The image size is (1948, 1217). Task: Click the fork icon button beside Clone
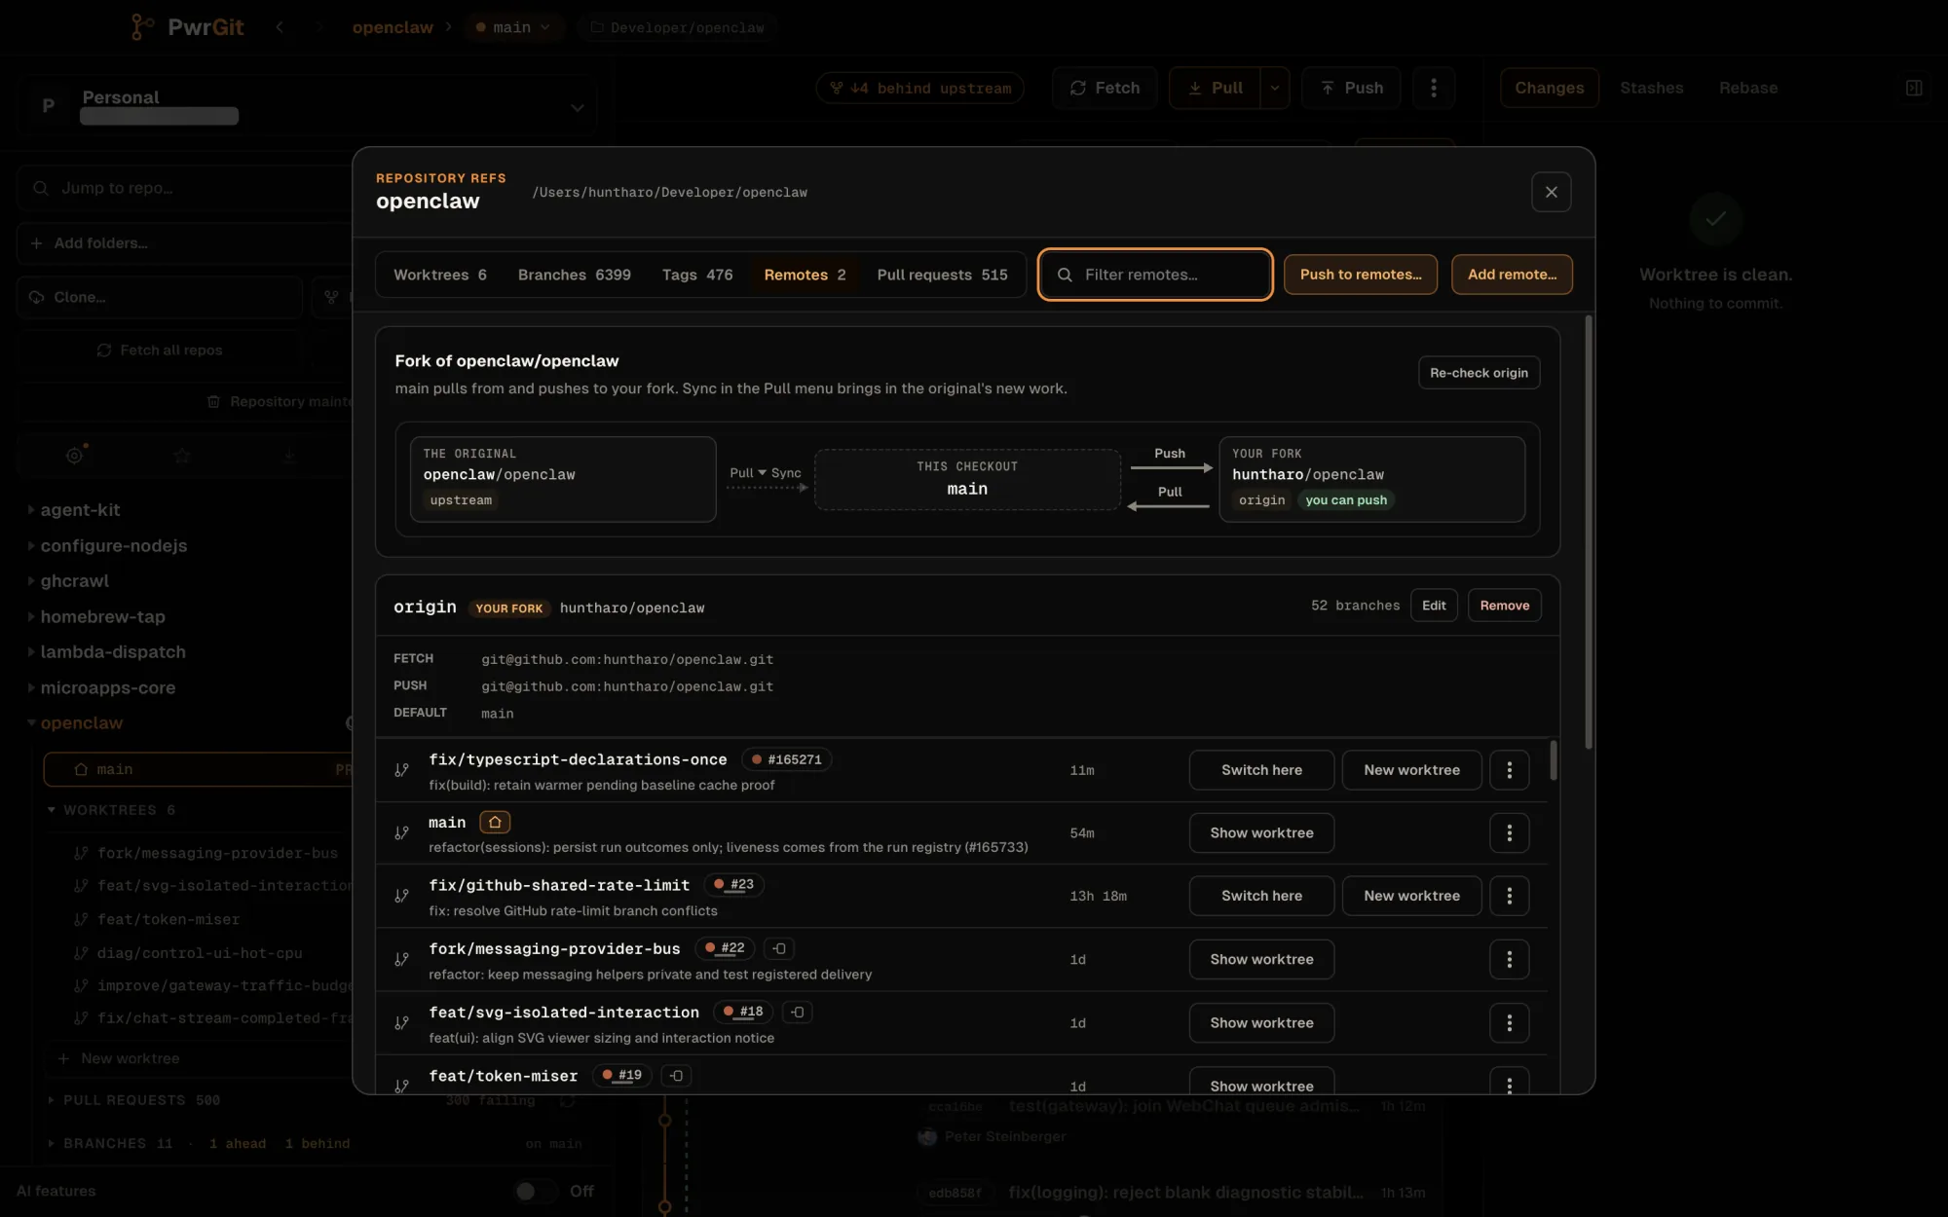(x=332, y=297)
